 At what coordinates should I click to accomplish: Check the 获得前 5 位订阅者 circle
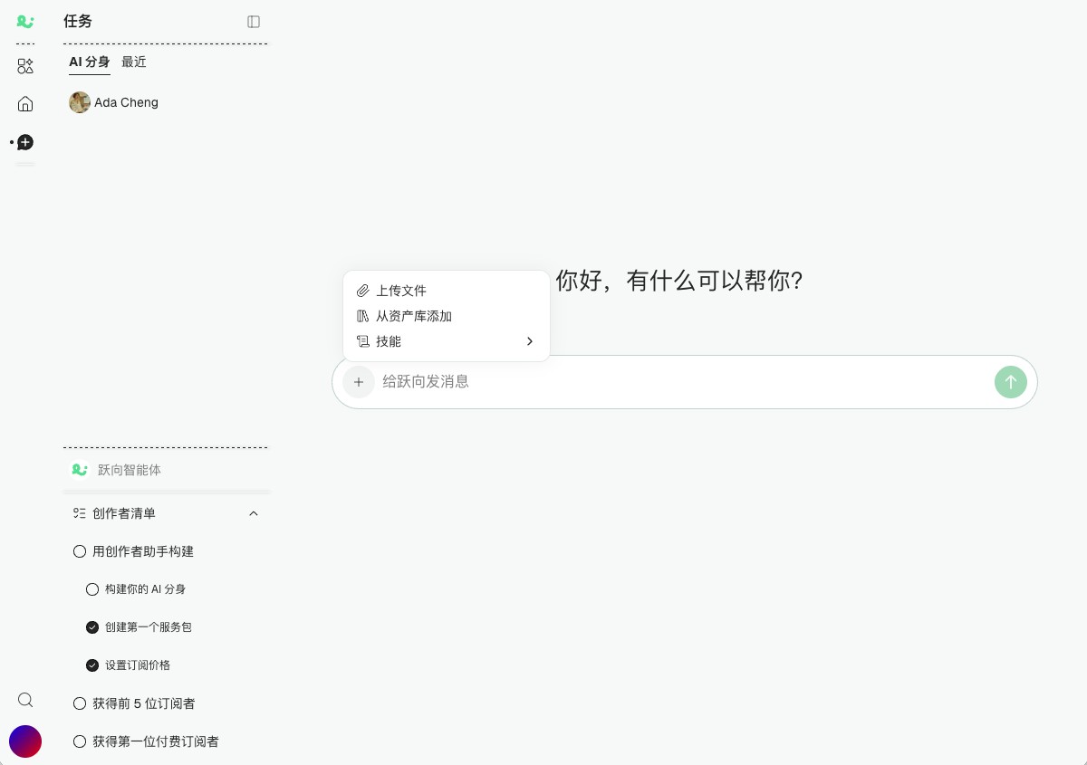click(80, 703)
